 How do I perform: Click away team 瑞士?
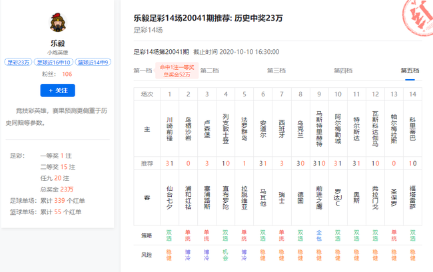(x=282, y=198)
